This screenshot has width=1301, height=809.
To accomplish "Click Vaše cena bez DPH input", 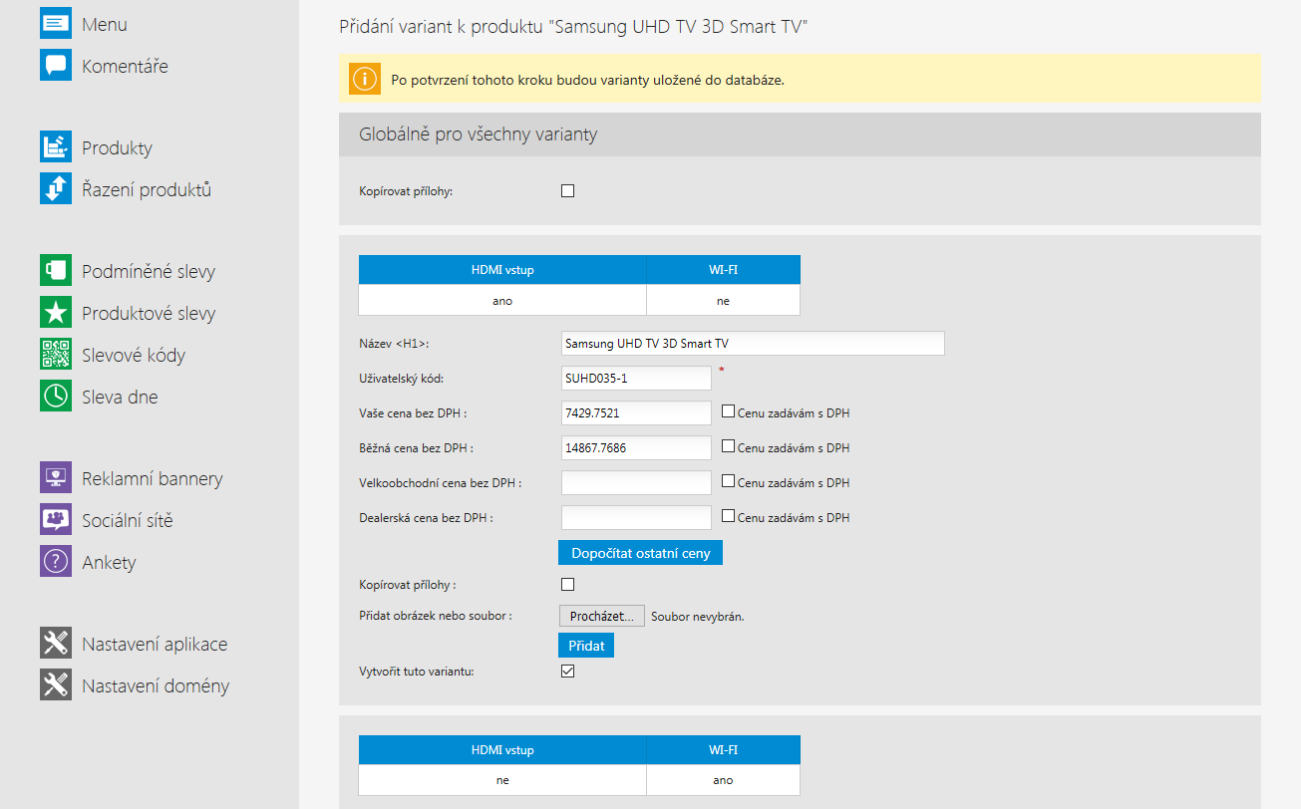I will pyautogui.click(x=636, y=412).
